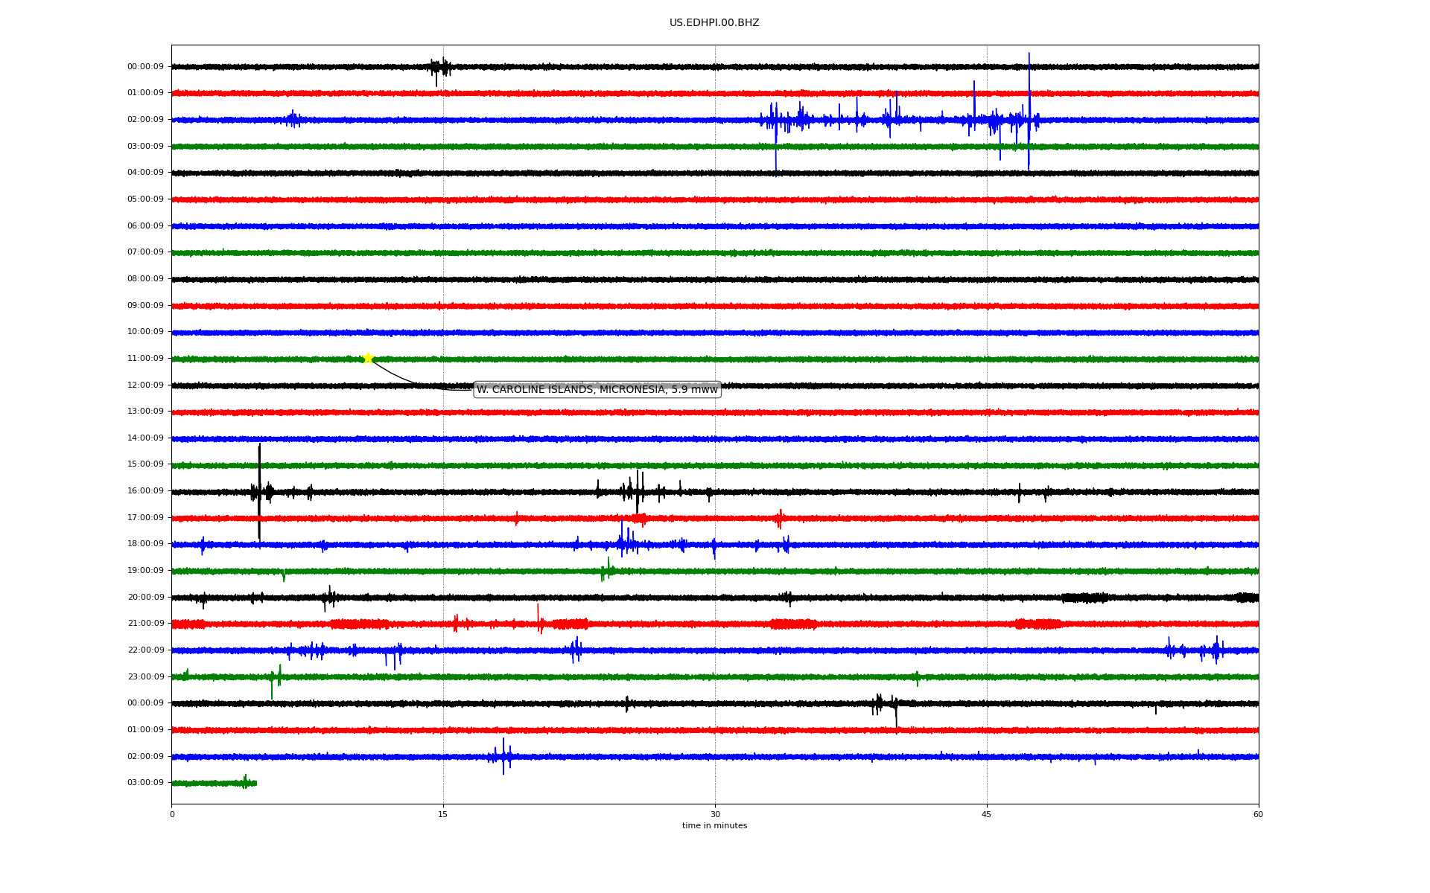Click the blue burst on bottom 02:00:09 trace
Image resolution: width=1430 pixels, height=893 pixels.
[503, 756]
